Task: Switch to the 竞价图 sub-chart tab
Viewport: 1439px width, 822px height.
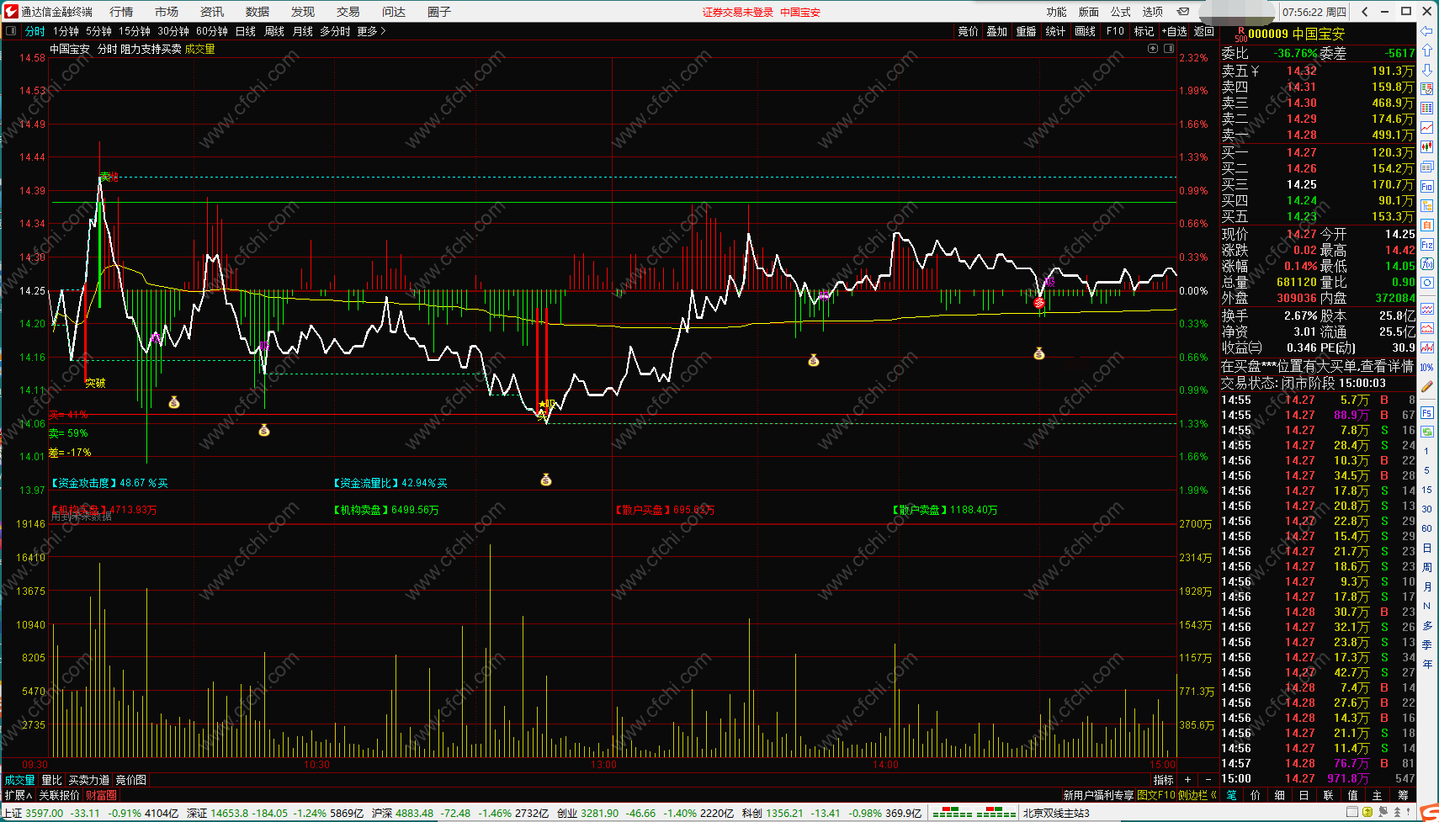Action: [131, 780]
